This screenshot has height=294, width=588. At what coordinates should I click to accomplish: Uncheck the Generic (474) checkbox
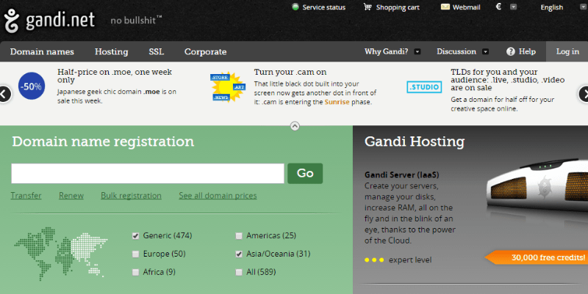click(x=136, y=235)
